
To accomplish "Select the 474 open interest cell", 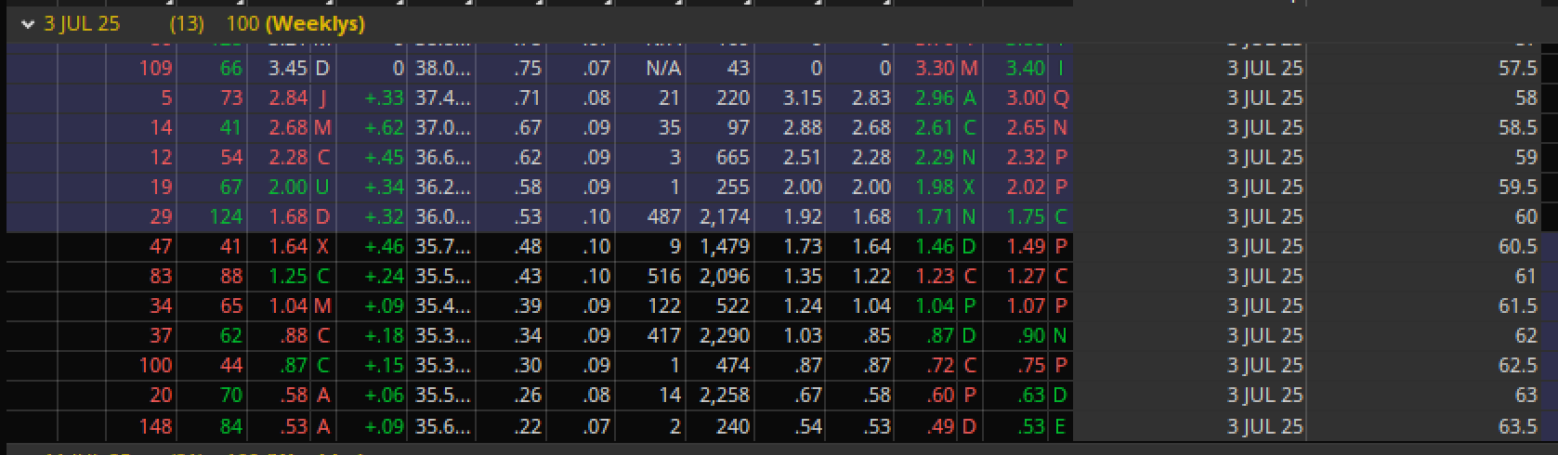I will [x=720, y=365].
